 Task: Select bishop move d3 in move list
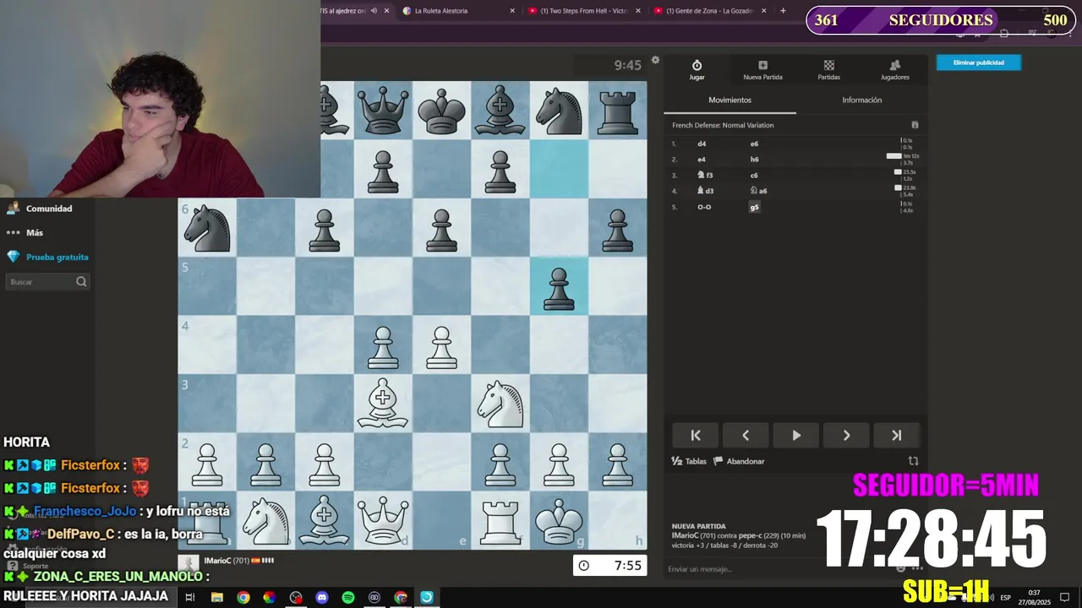[705, 191]
